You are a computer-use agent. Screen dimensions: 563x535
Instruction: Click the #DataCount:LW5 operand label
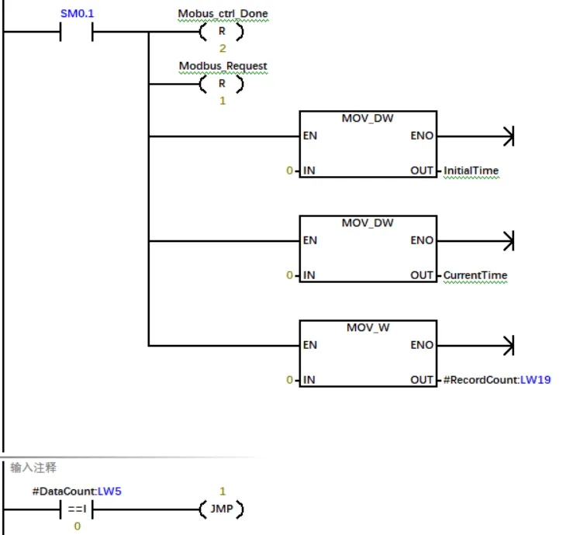(x=77, y=492)
